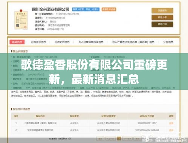Click shareholder 宁波歌德盈香酒业有限公司
This screenshot has width=188, height=143.
click(x=40, y=130)
